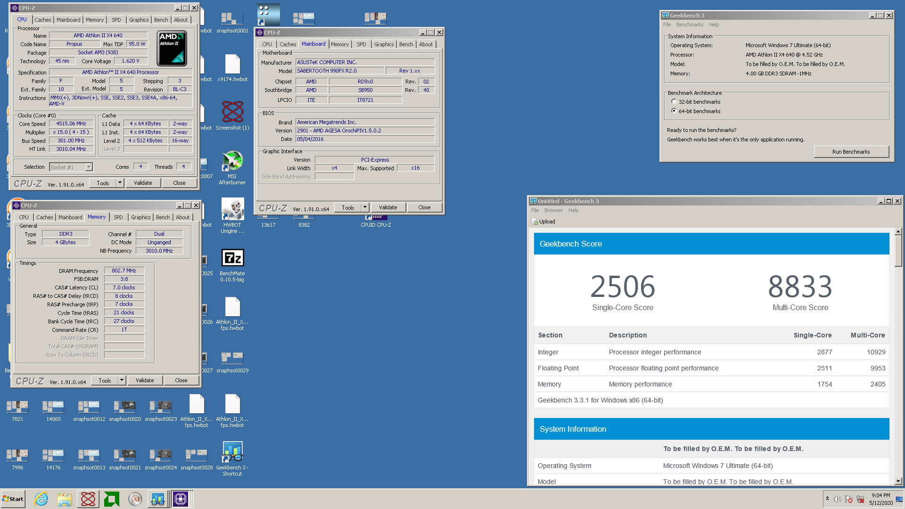
Task: Click Close button in top-left CPU-Z window
Action: (x=179, y=183)
